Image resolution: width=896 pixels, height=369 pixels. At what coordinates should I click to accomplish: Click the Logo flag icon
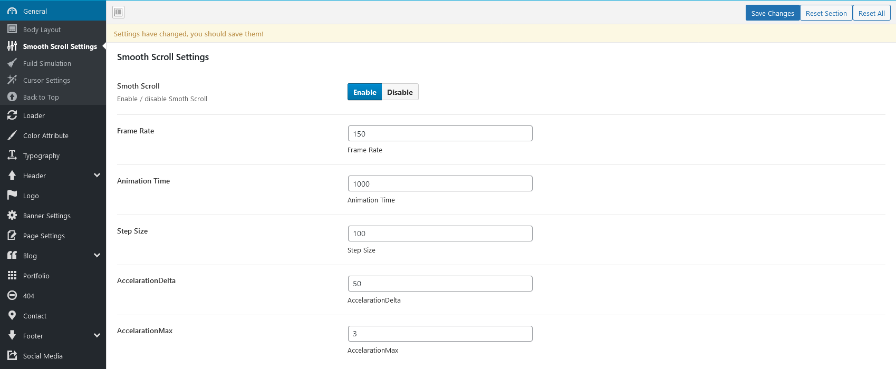pyautogui.click(x=12, y=195)
